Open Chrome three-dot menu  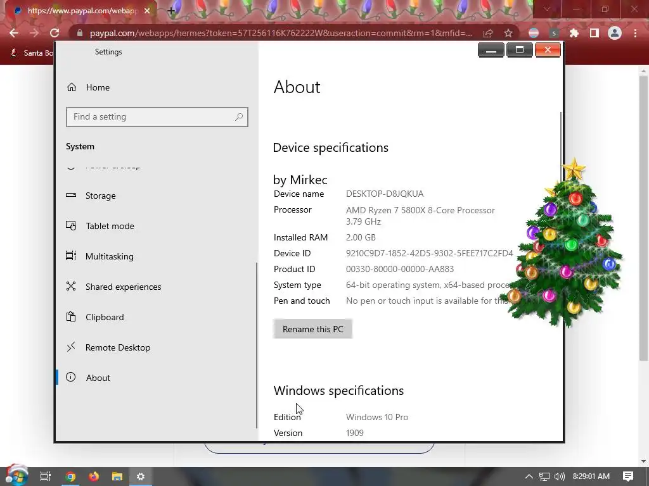pos(635,33)
